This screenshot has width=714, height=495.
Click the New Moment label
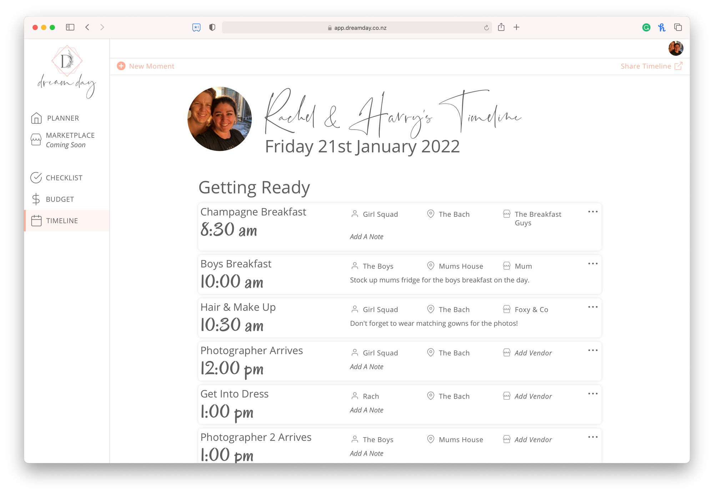coord(152,66)
